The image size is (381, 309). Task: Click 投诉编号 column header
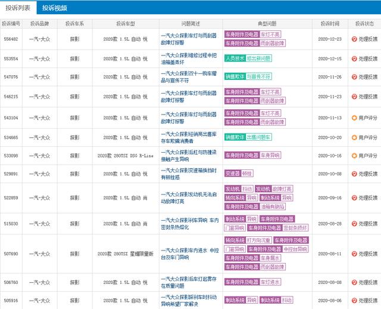point(11,24)
